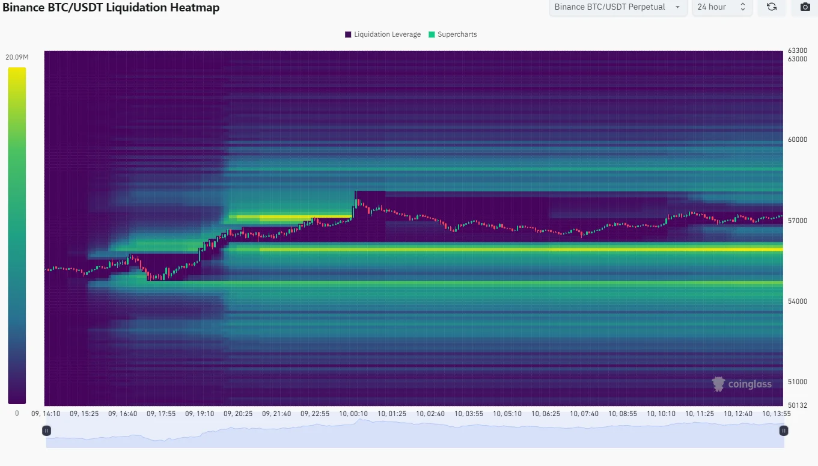This screenshot has width=818, height=466.
Task: Toggle the Supercharts series label
Action: pos(457,34)
